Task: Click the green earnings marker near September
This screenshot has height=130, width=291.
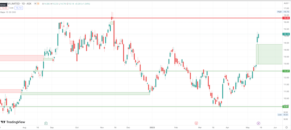Action: click(x=46, y=123)
